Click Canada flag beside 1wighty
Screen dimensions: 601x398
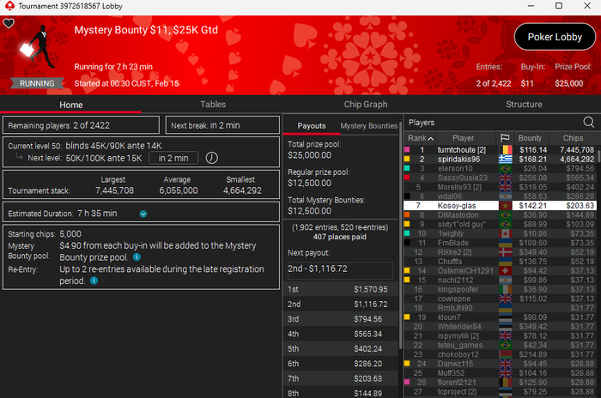[x=506, y=233]
